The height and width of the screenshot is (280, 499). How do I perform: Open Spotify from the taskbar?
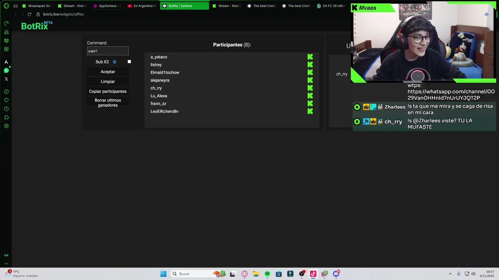coord(267,274)
